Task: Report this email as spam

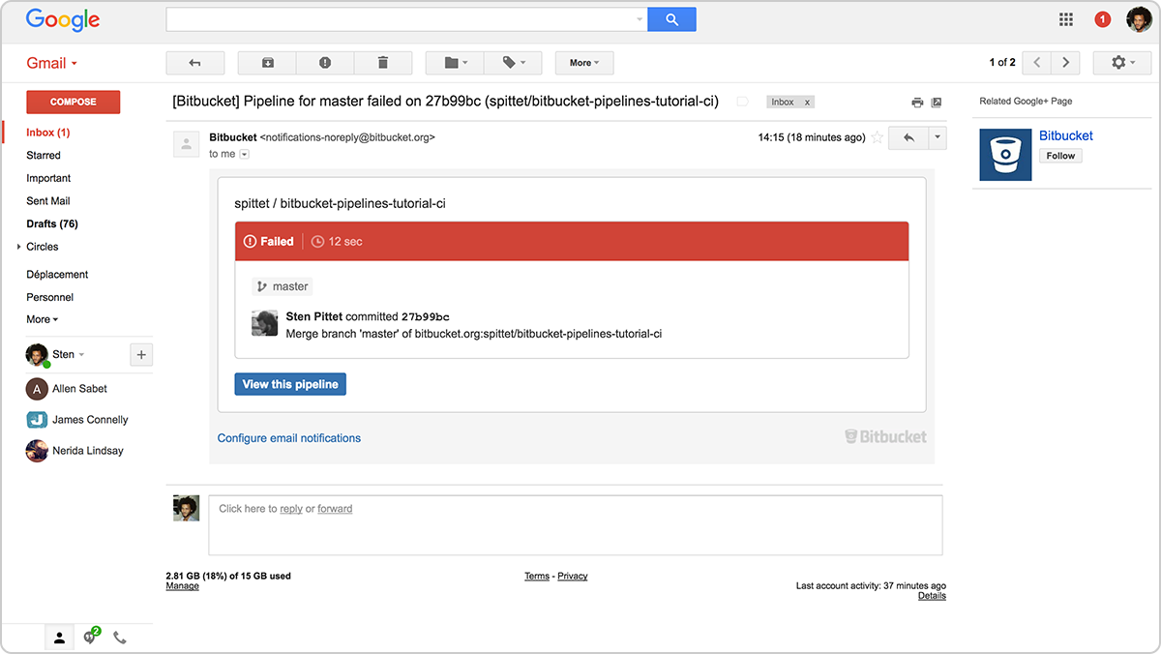Action: [324, 62]
